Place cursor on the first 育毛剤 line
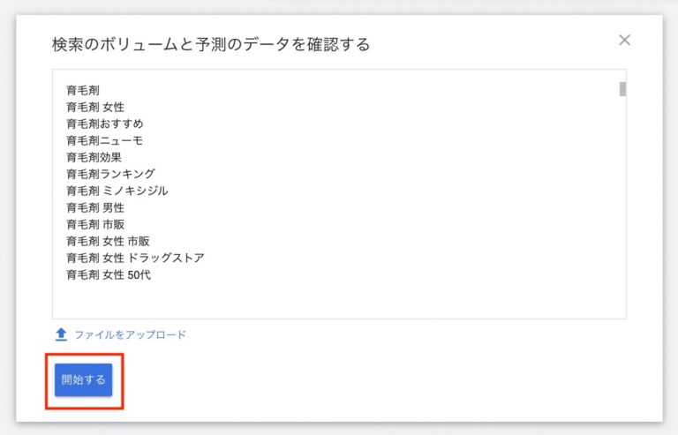The image size is (678, 435). coord(83,90)
